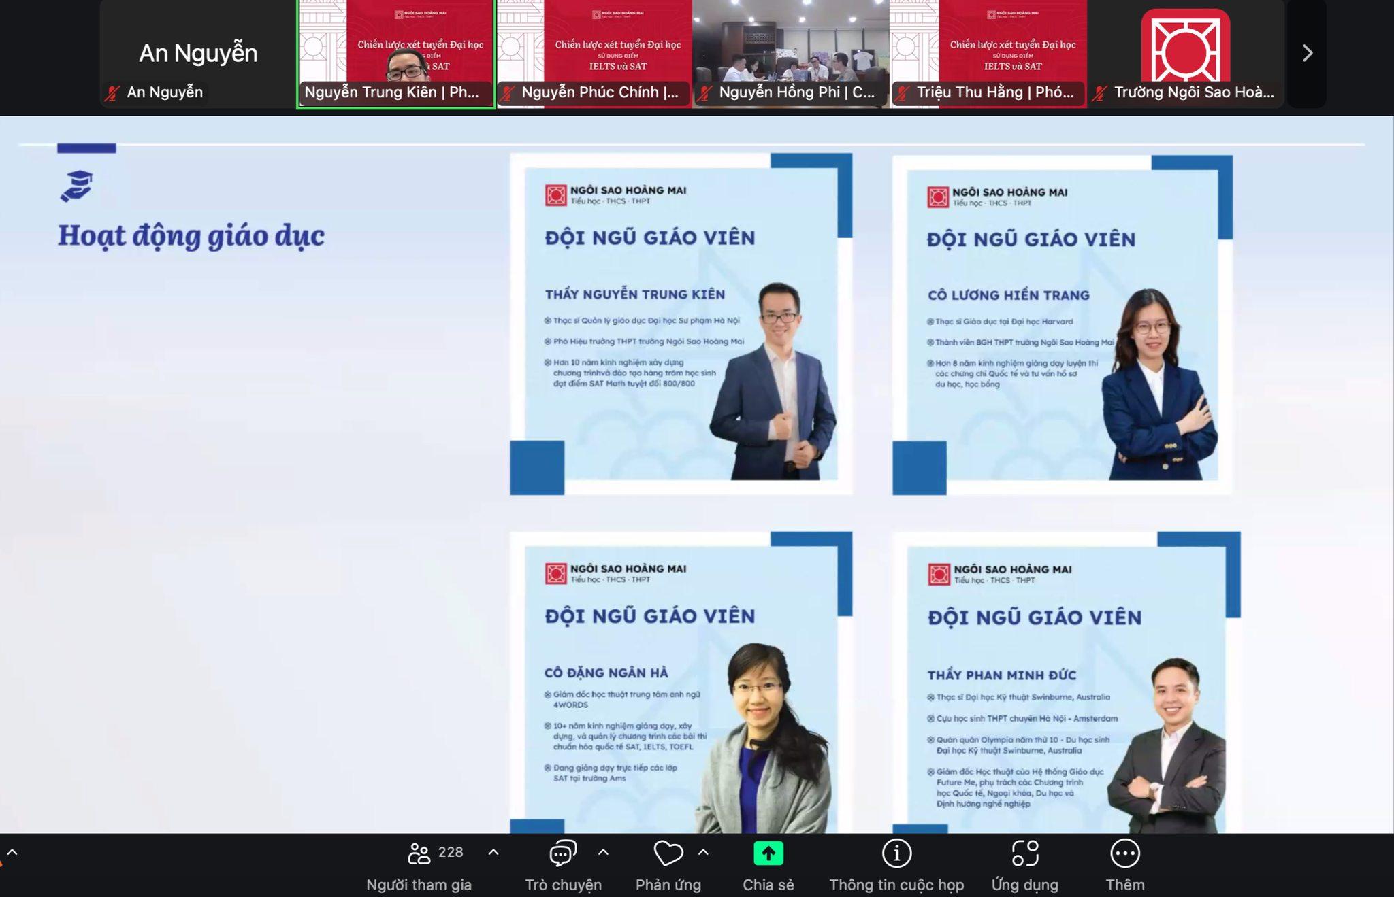Click the name THẦY PHAN MINH ĐỨC
This screenshot has height=897, width=1394.
click(x=1002, y=675)
